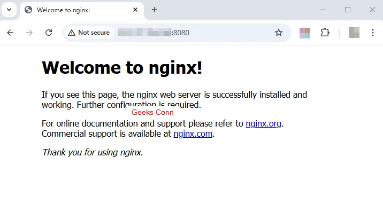383x204 pixels.
Task: Close the Welcome to nginx! tab
Action: 135,10
